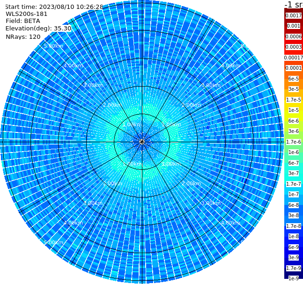Click the upper-left 3.00km range label

(x=93, y=85)
